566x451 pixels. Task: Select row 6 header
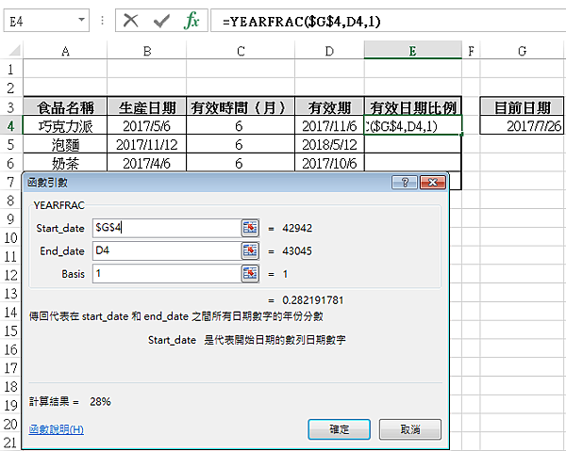(10, 163)
